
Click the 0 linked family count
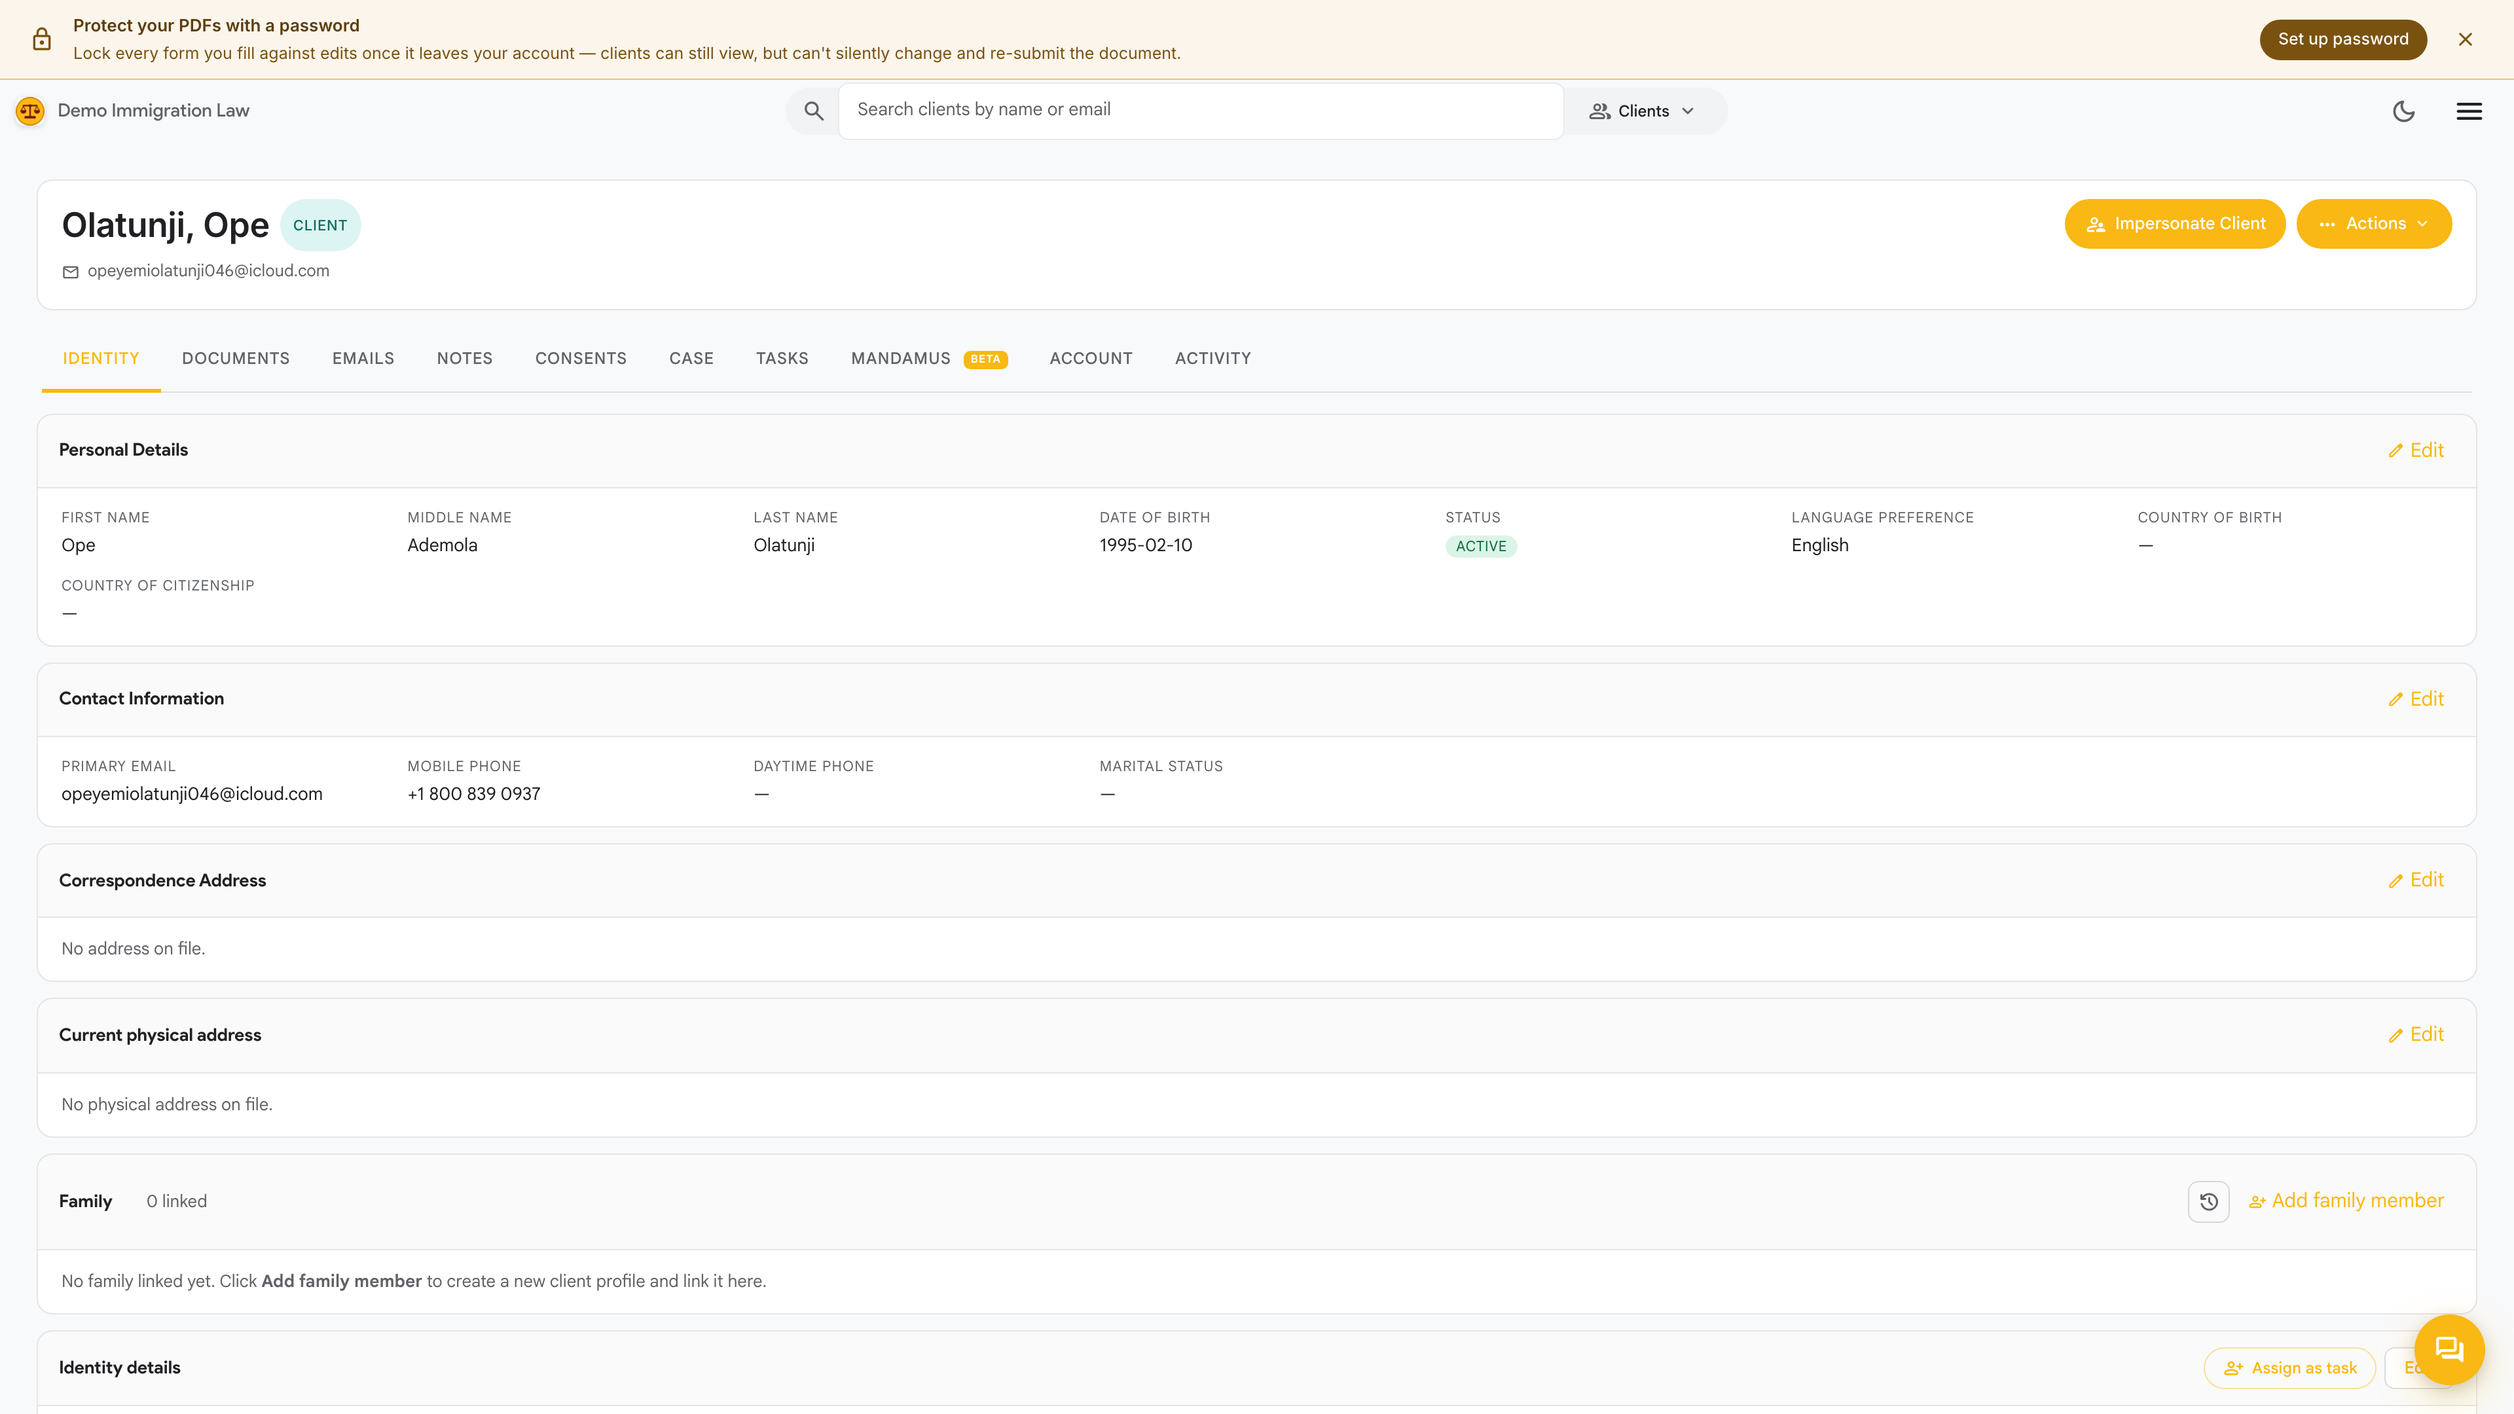[x=177, y=1201]
